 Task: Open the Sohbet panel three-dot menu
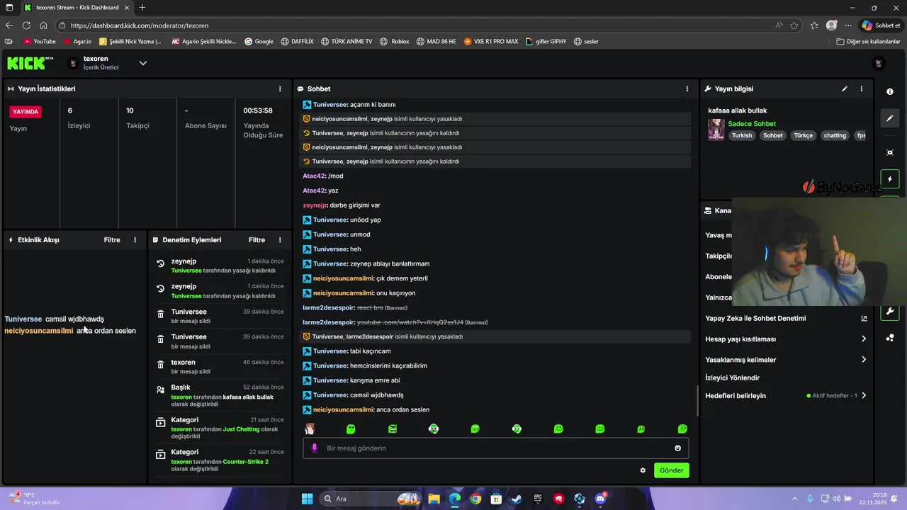tap(687, 89)
